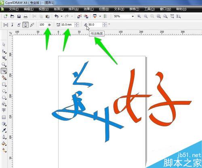This screenshot has height=168, width=202.
Task: Click the Zoom Out magnifier icon
Action: 145,17
